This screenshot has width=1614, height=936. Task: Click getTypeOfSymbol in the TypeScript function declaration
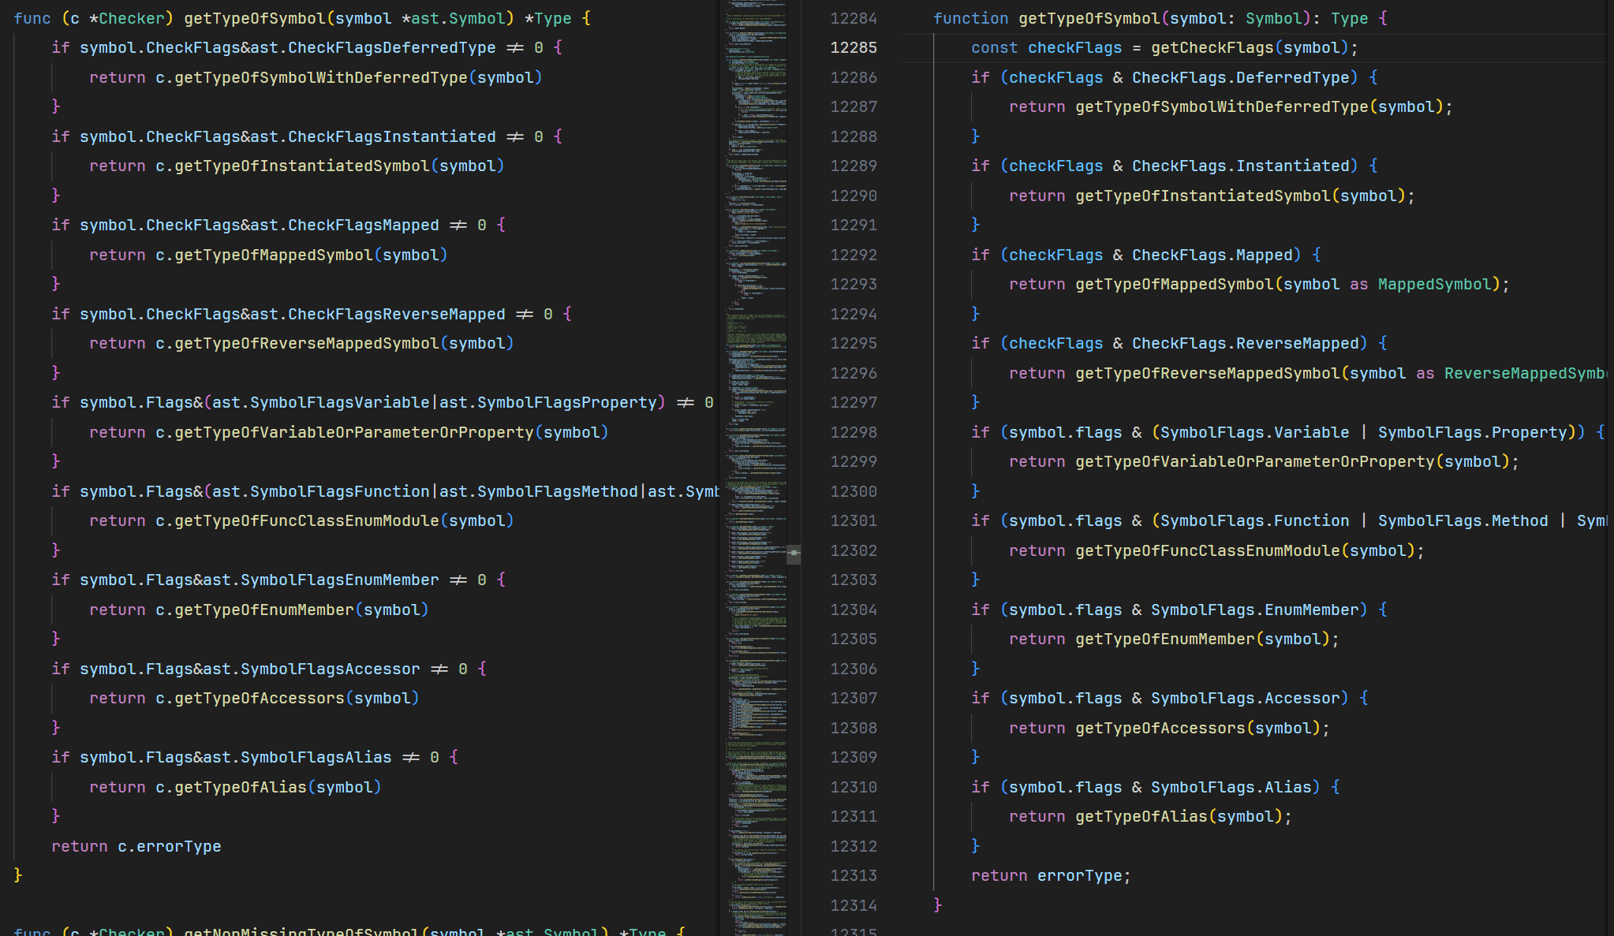pos(1089,18)
